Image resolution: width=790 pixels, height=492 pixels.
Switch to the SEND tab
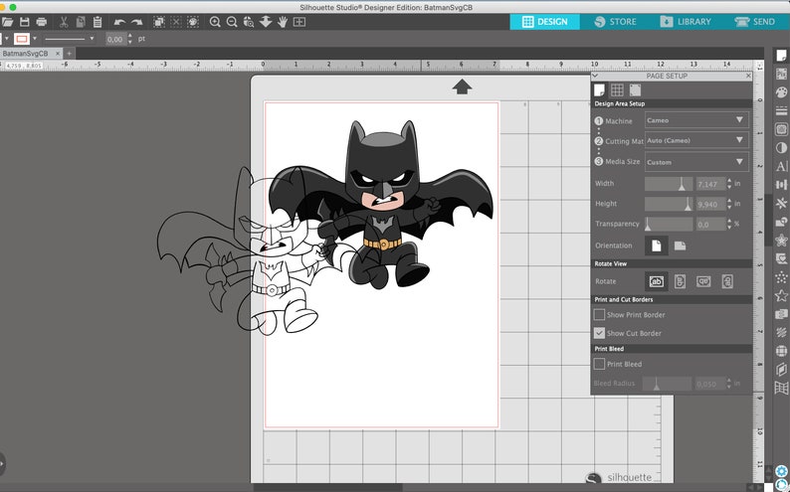coord(755,22)
